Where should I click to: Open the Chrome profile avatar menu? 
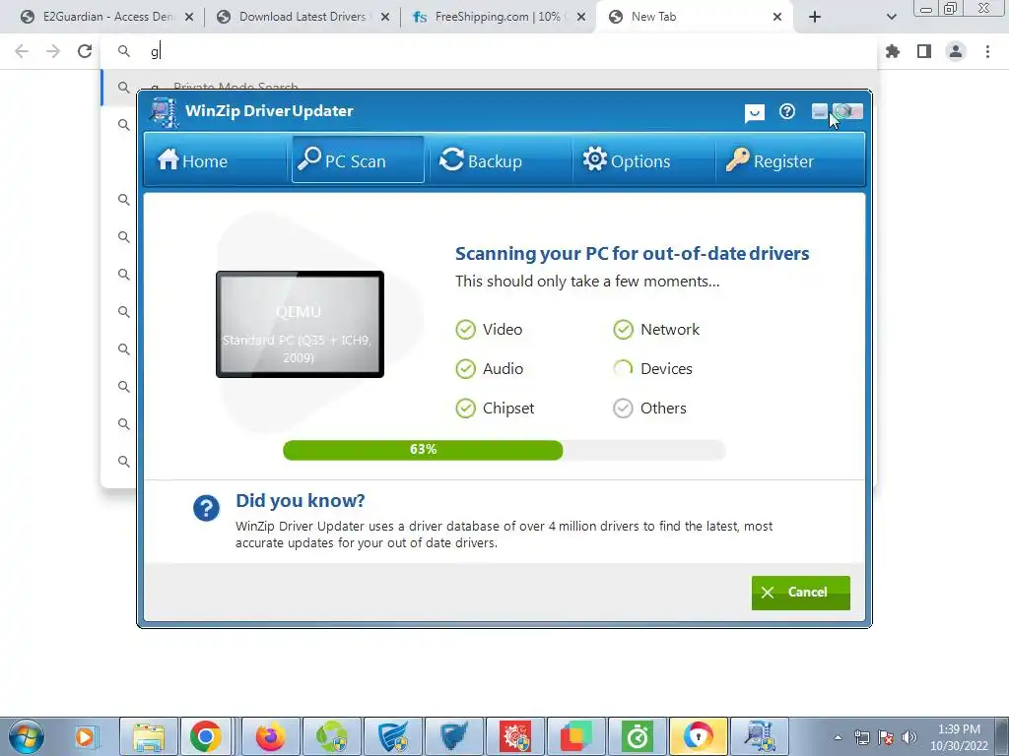(x=956, y=51)
